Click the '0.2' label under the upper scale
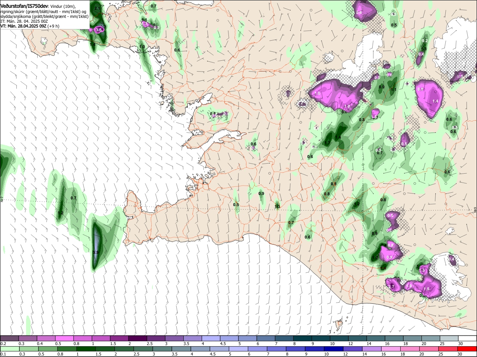This screenshot has height=357, width=477. (3, 344)
